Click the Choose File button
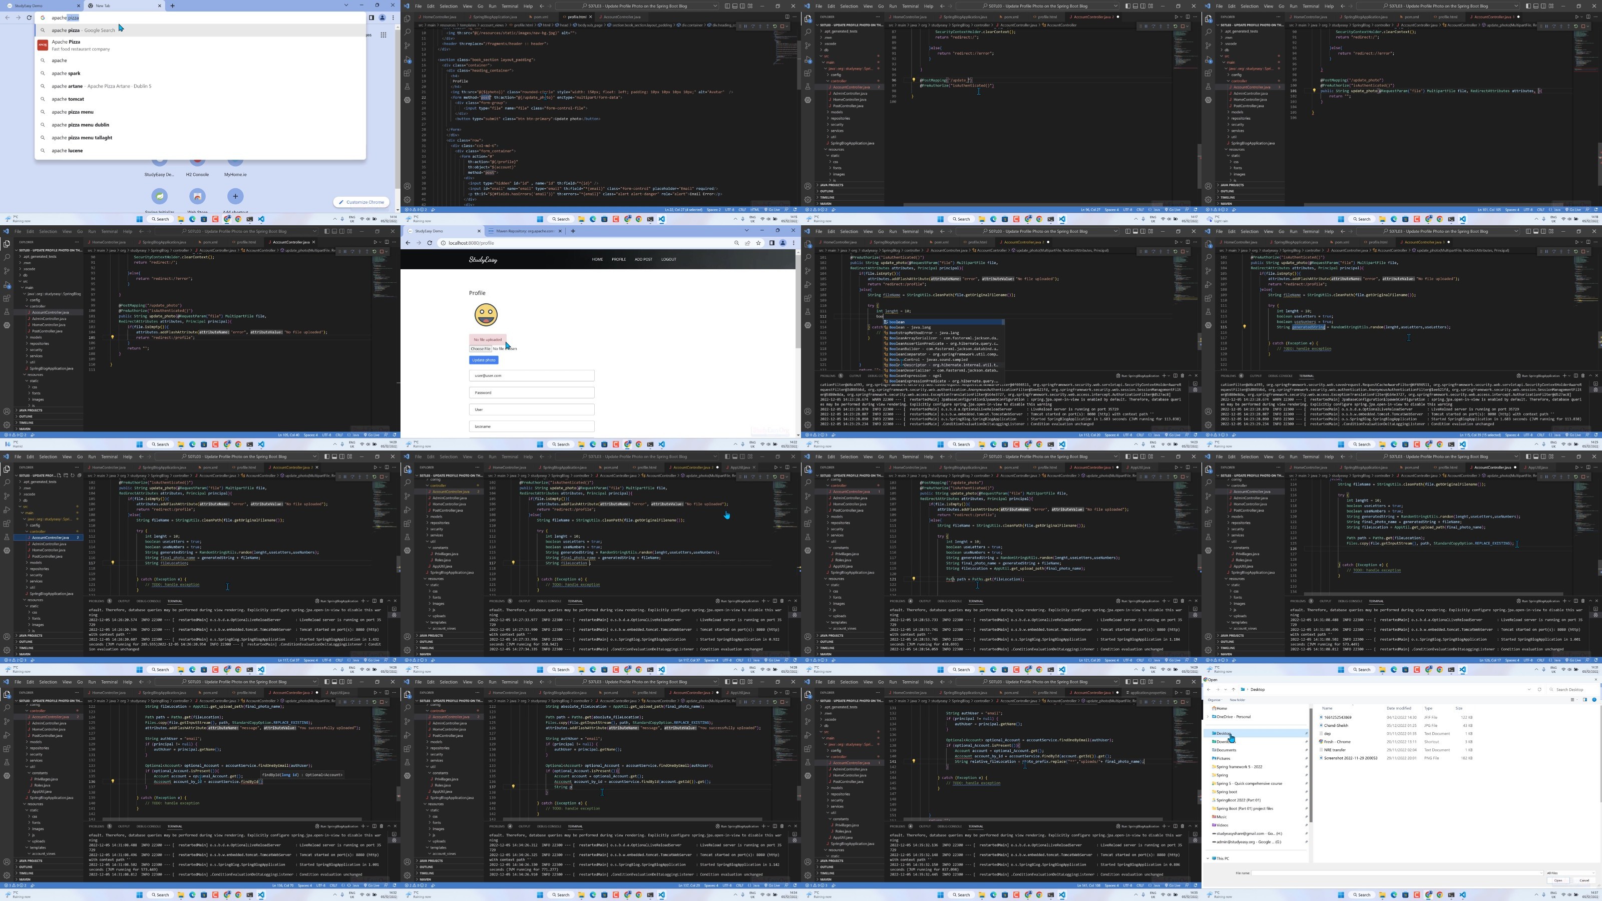1602x901 pixels. 480,349
